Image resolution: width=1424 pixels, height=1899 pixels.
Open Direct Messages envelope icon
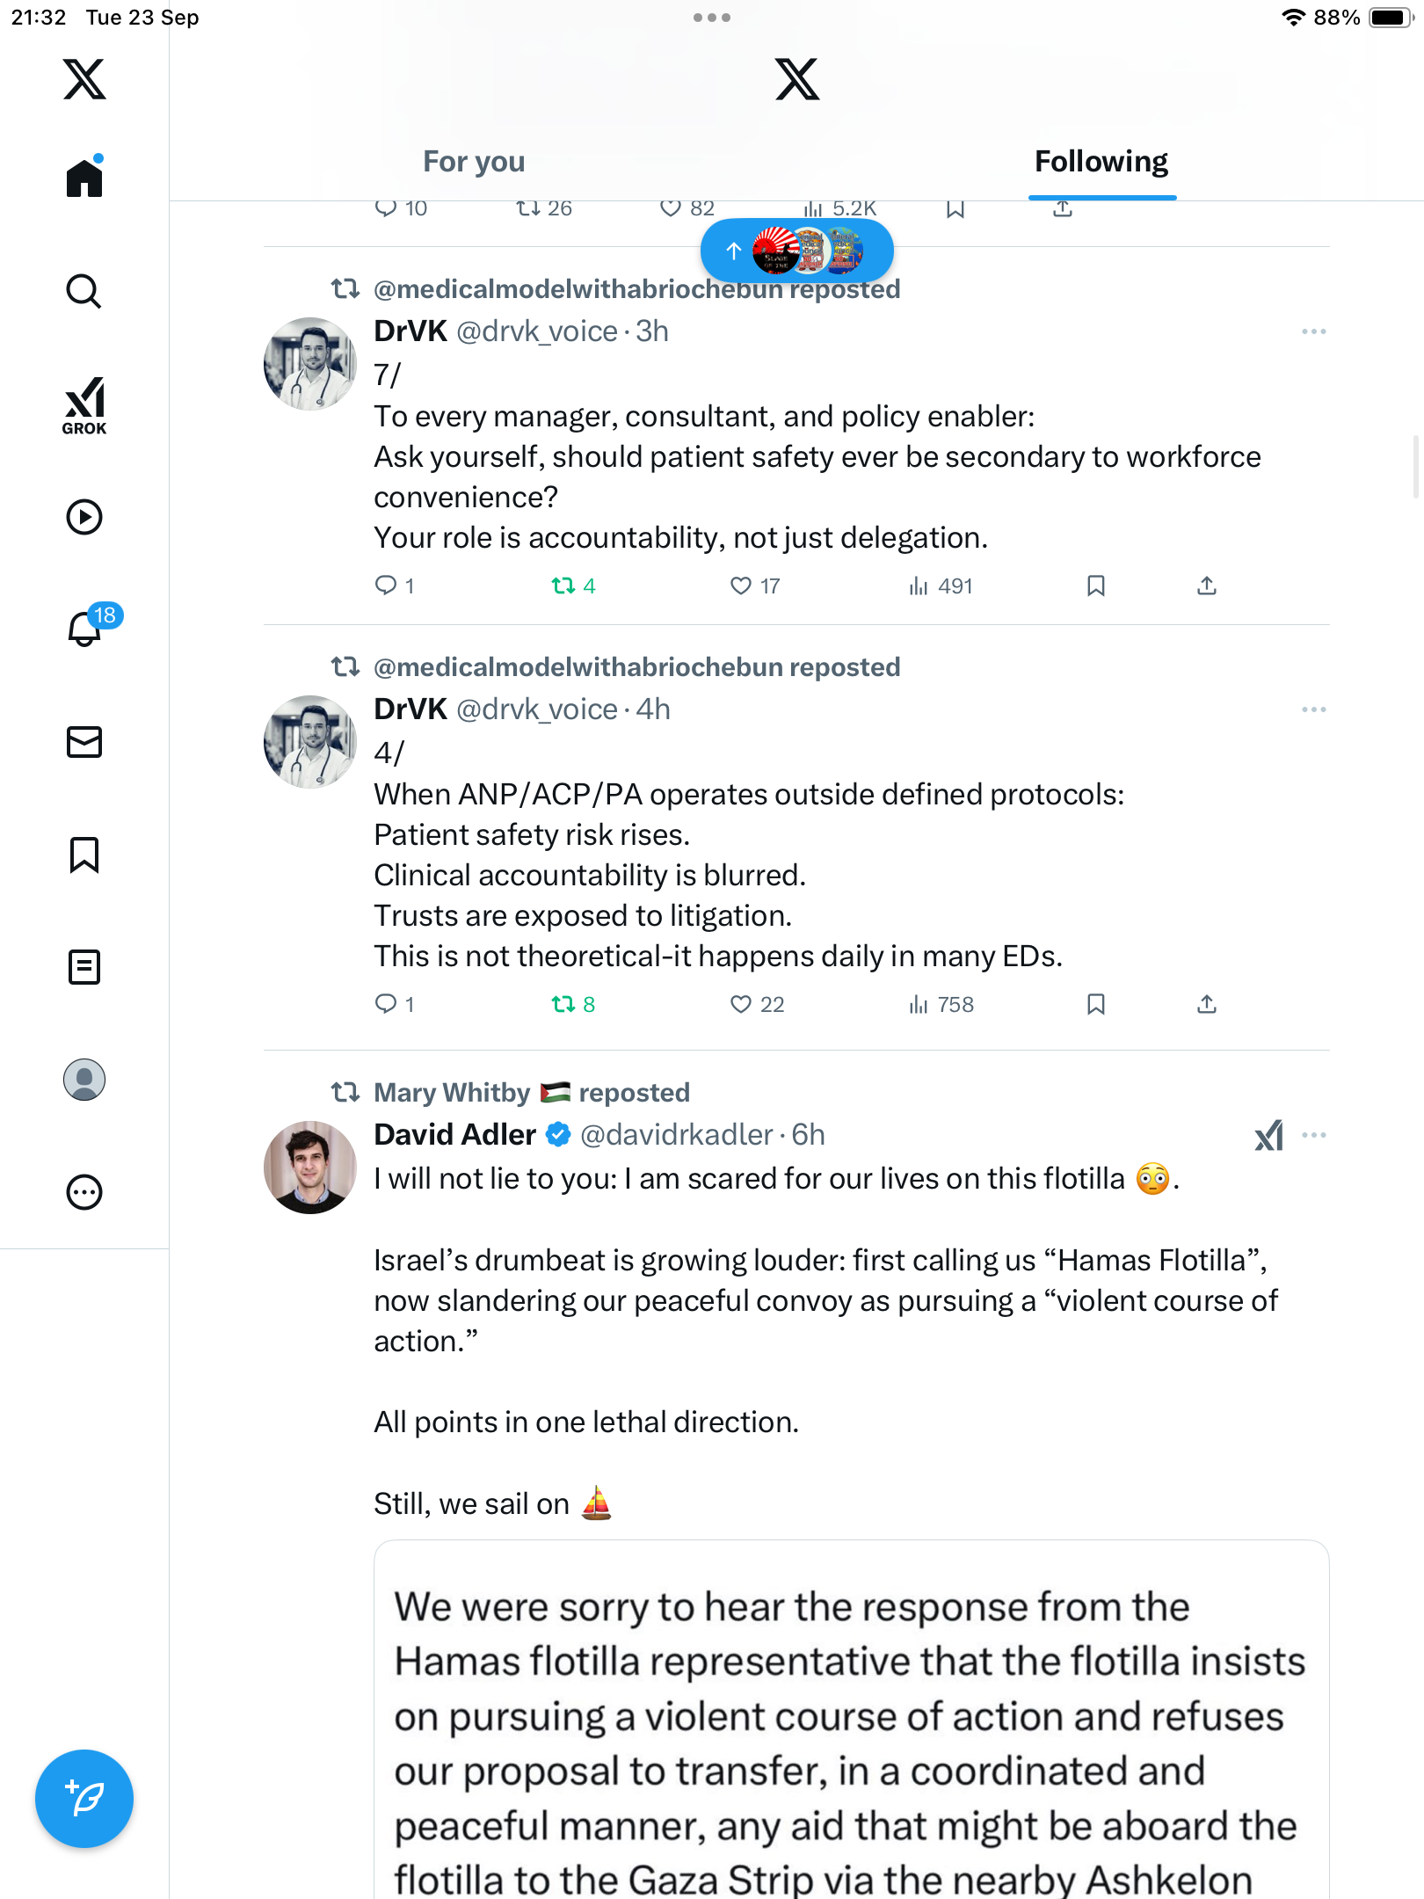[84, 742]
